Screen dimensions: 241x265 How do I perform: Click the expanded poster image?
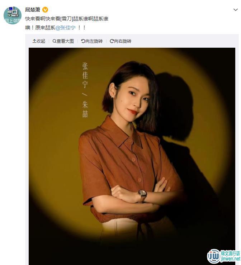pos(132,156)
